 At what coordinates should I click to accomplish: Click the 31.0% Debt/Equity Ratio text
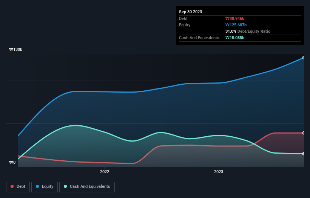point(248,31)
